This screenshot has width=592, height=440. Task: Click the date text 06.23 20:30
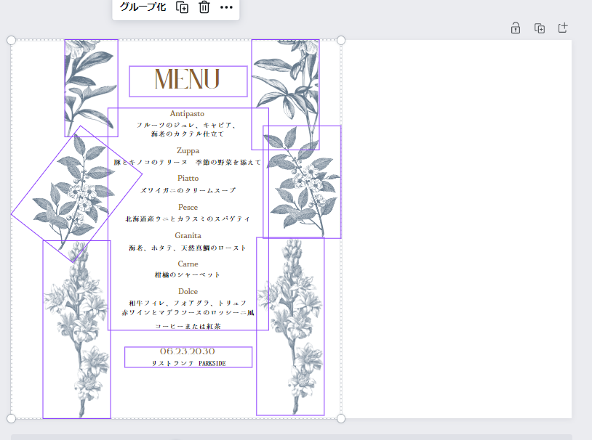188,351
